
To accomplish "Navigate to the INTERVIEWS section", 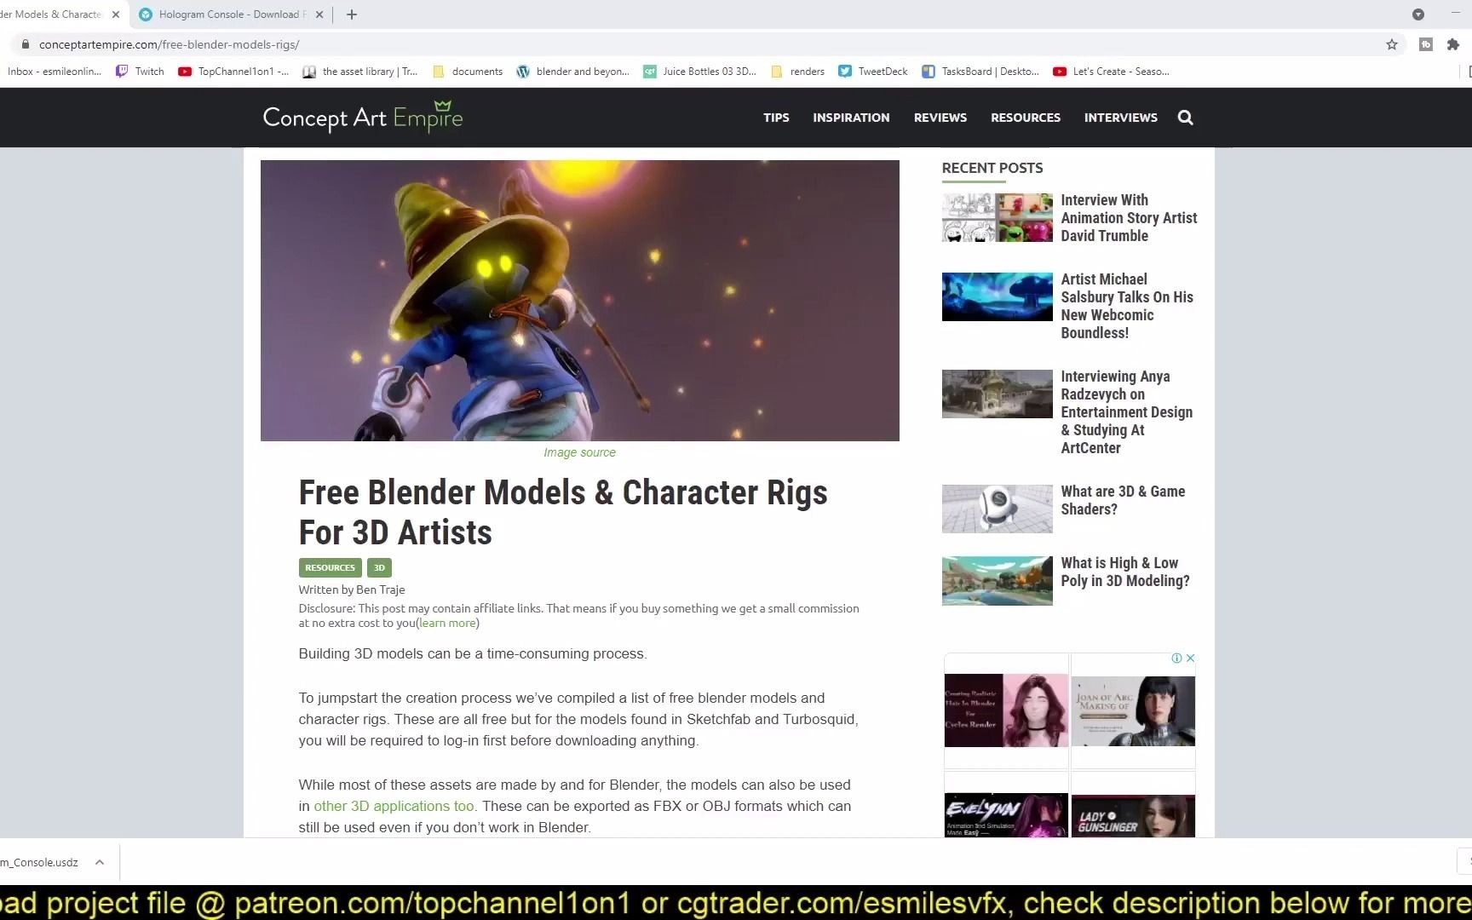I will [x=1120, y=118].
